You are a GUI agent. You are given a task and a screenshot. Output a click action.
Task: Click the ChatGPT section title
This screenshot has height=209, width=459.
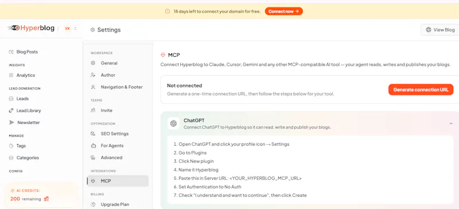194,121
